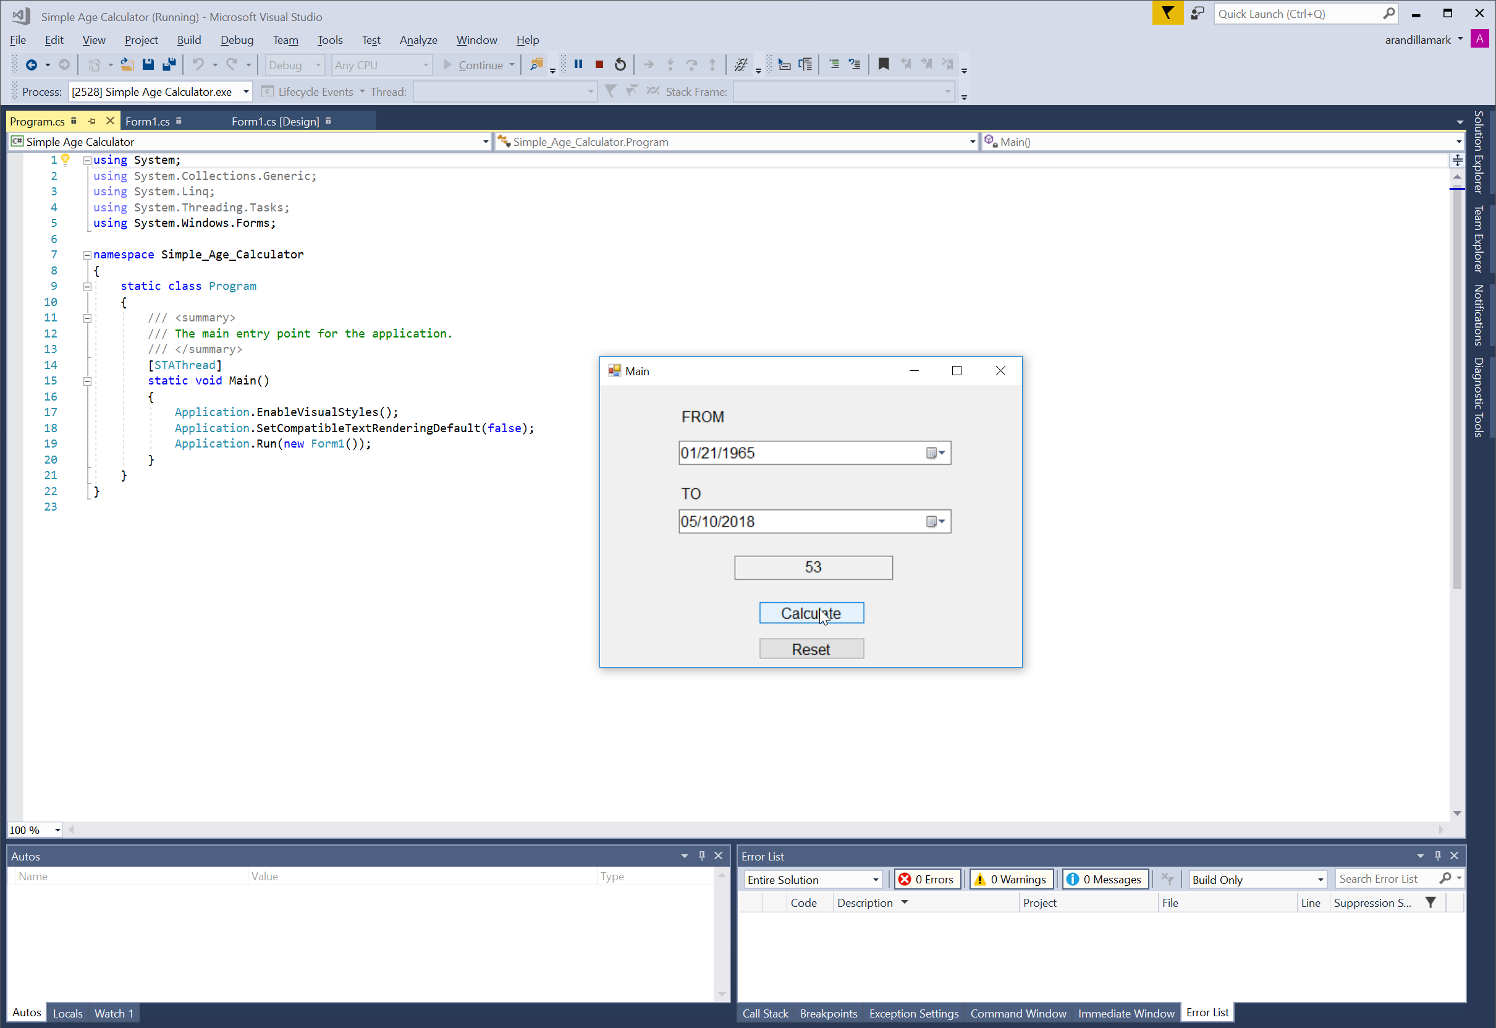Toggle the bookmark icon in toolbar
The image size is (1496, 1028).
(884, 64)
